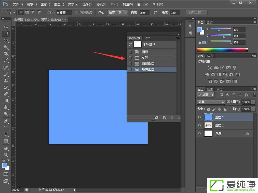Click the history panel trash icon

(172, 118)
